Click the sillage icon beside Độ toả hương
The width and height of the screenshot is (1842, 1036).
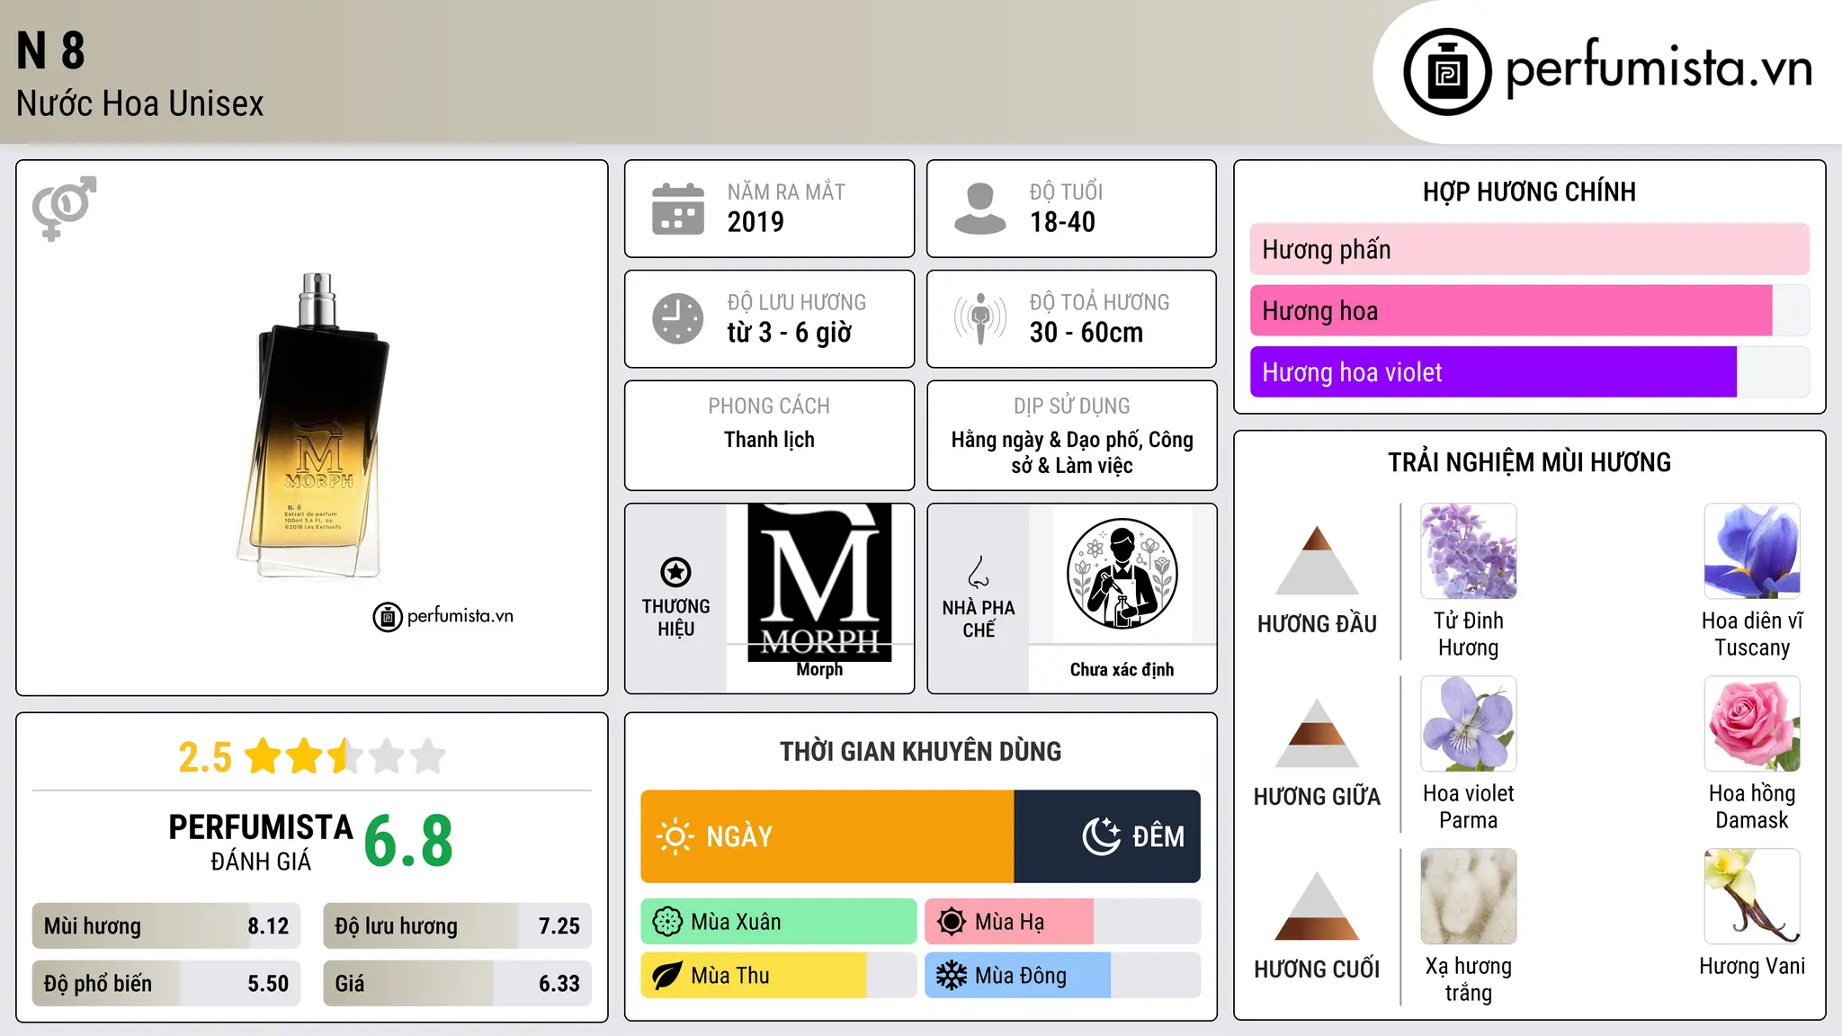pyautogui.click(x=980, y=318)
